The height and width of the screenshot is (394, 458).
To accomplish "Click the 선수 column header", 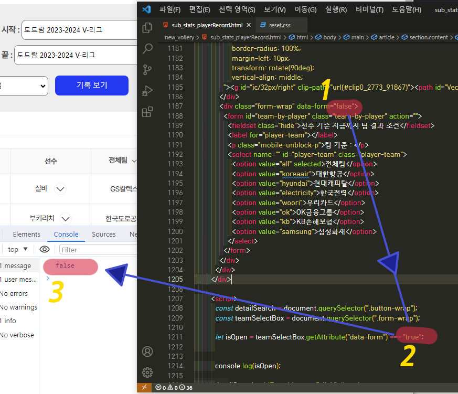I will point(51,161).
